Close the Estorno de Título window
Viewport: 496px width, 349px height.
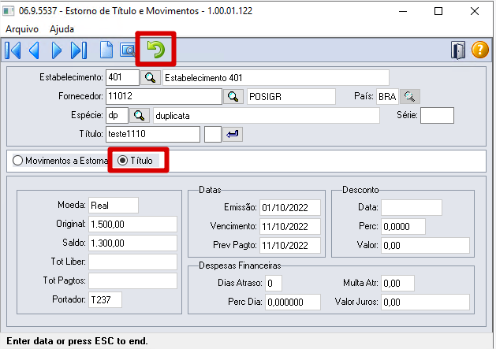[x=475, y=11]
